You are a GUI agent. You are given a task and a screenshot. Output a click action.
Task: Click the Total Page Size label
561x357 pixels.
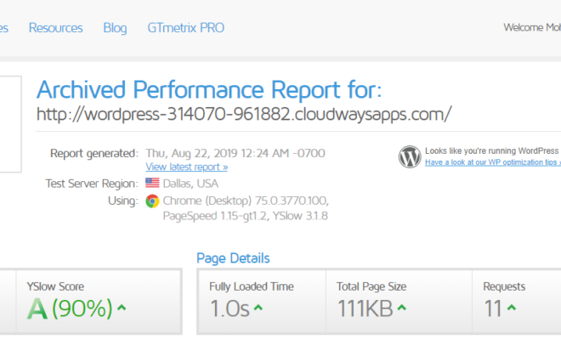pos(371,286)
